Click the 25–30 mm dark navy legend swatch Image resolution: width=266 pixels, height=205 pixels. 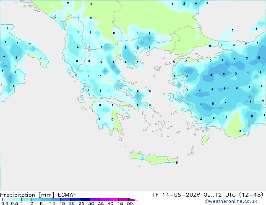coord(85,200)
